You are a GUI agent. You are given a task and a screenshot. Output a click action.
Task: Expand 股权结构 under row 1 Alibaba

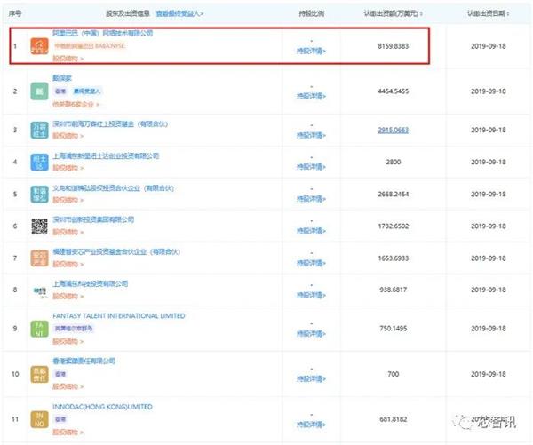(x=68, y=59)
